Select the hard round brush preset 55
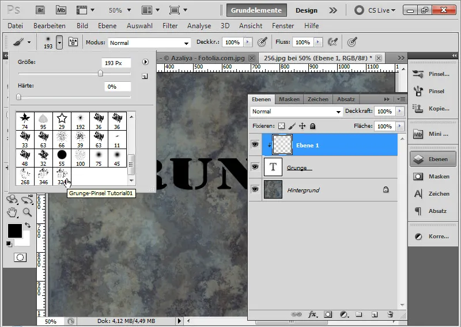 [62, 158]
